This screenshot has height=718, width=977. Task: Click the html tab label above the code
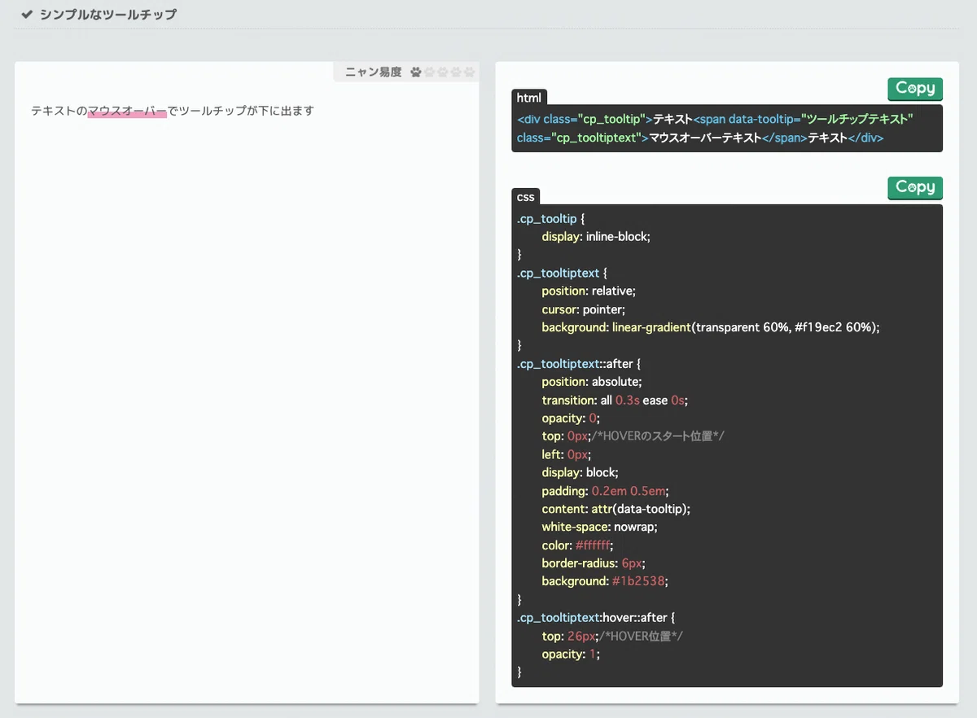tap(529, 98)
